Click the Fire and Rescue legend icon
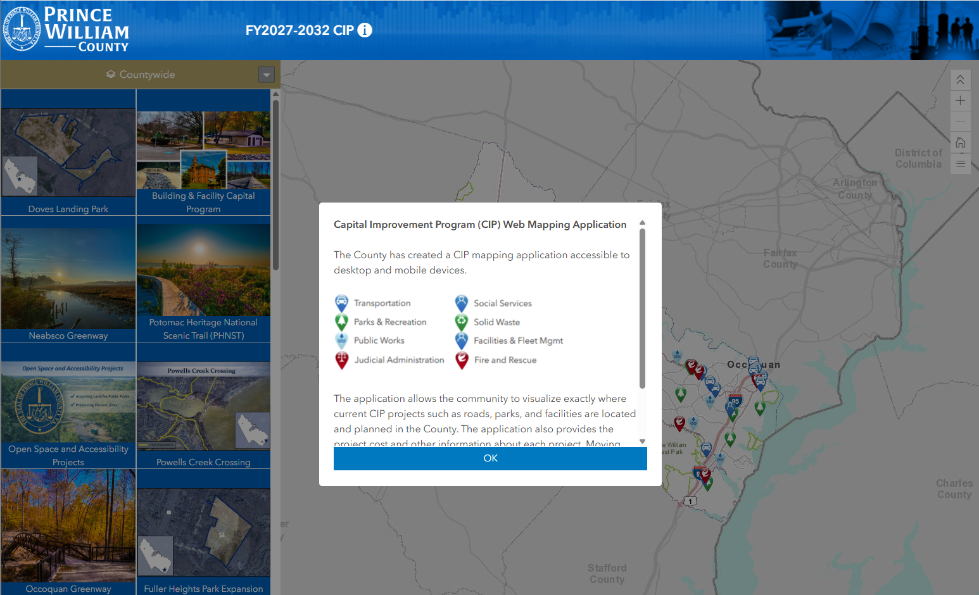 (462, 360)
